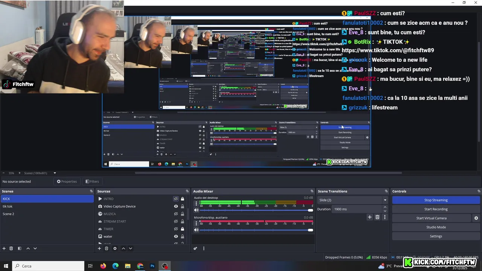The width and height of the screenshot is (482, 271).
Task: Open Windows Start menu
Action: coord(6,266)
